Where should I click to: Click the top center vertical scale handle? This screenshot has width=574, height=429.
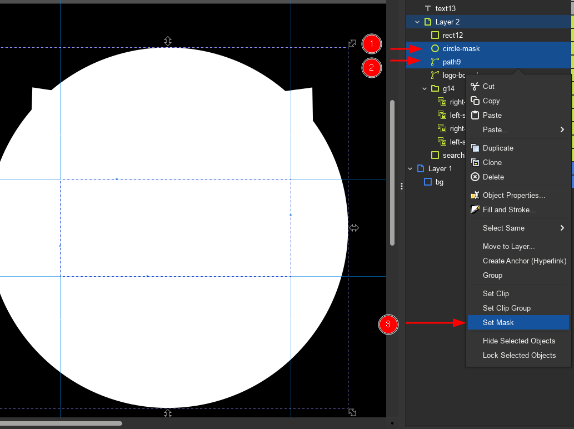[168, 41]
